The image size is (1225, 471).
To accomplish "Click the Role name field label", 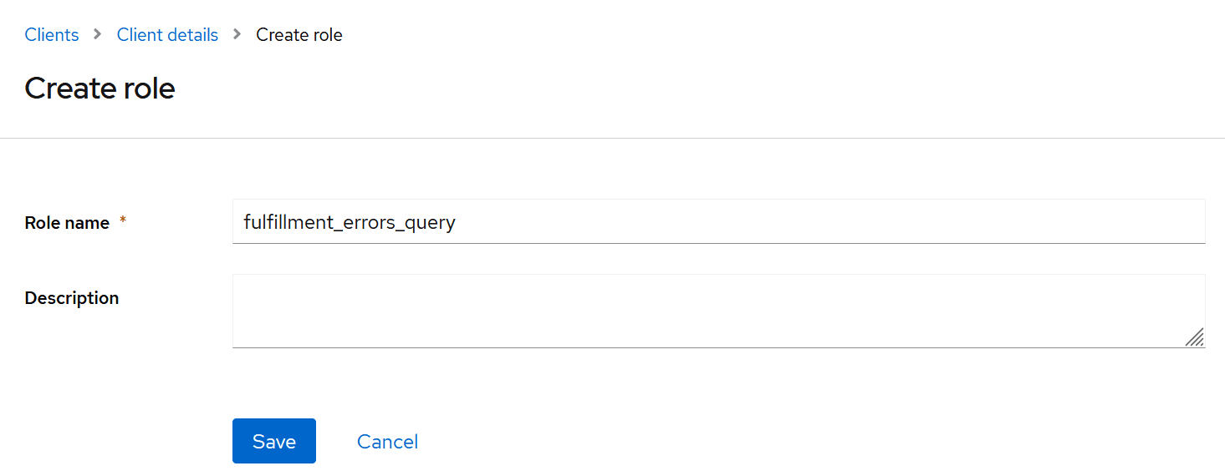I will click(x=67, y=223).
